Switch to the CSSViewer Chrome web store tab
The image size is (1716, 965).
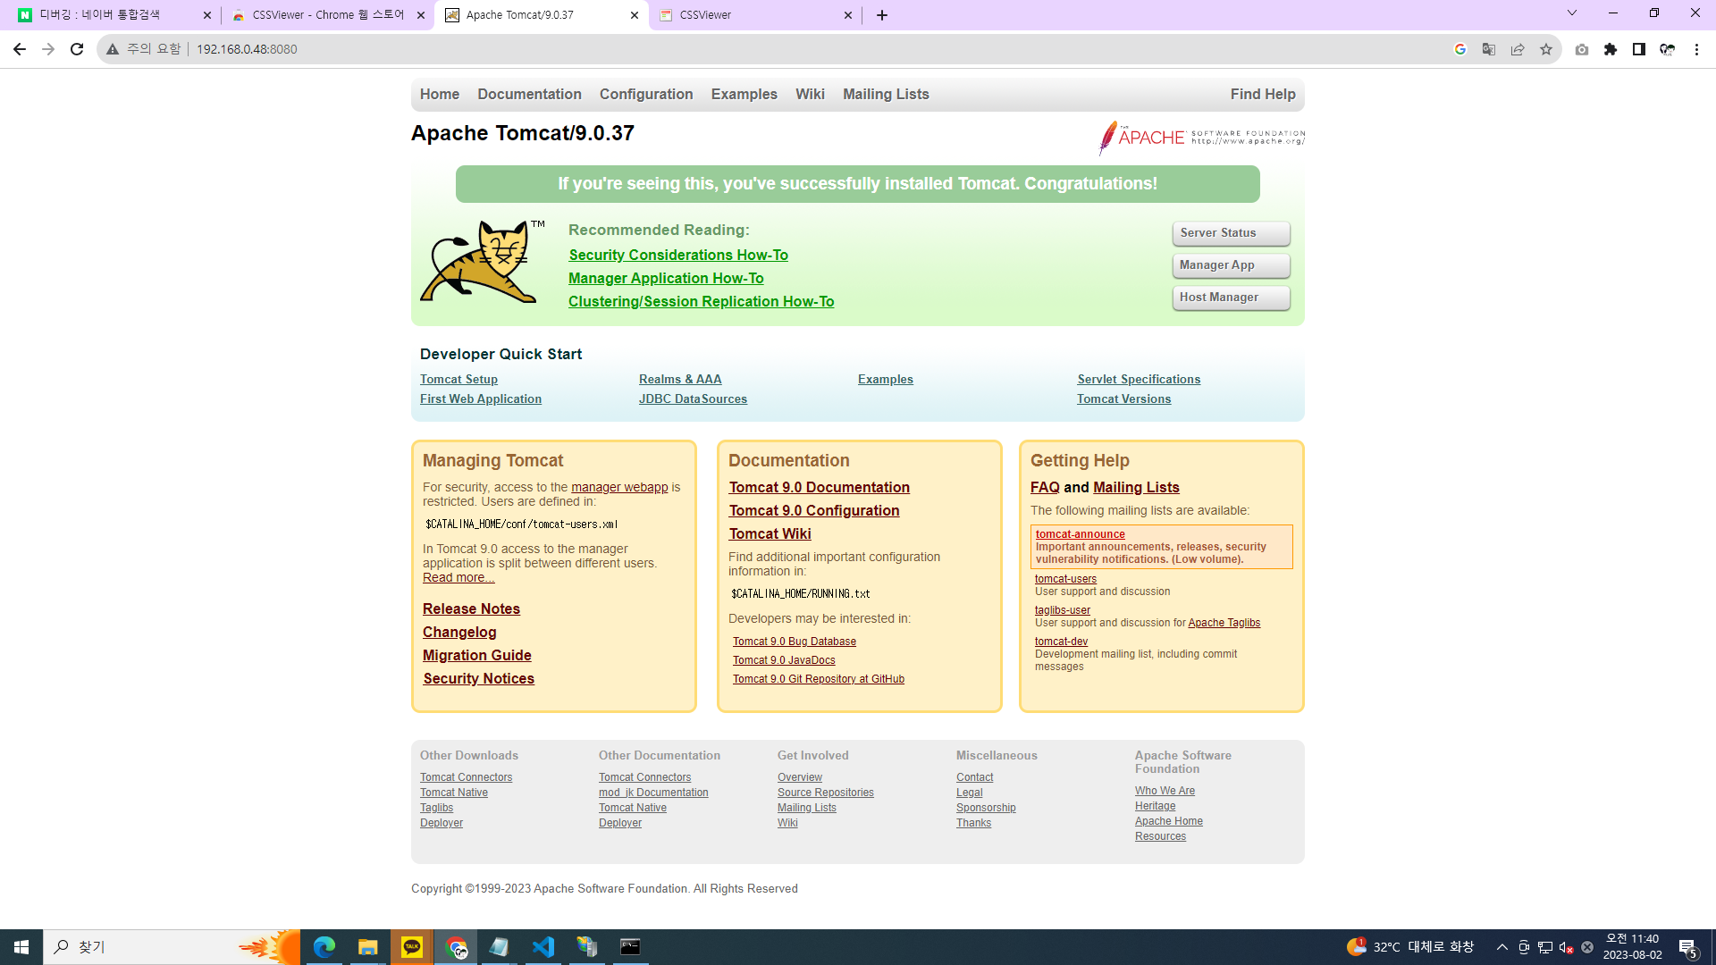(327, 15)
